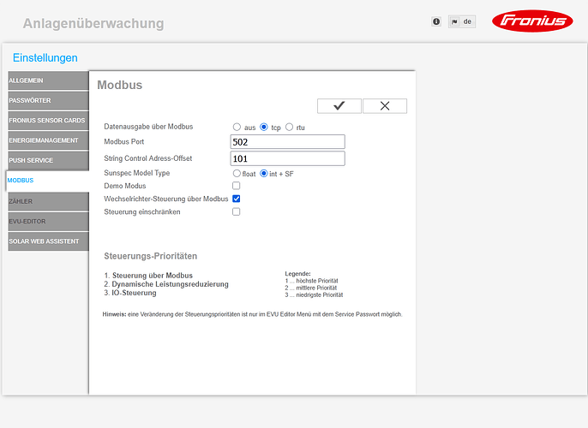Viewport: 588px width, 428px height.
Task: Click the String Control Adress-Offset field
Action: 287,158
